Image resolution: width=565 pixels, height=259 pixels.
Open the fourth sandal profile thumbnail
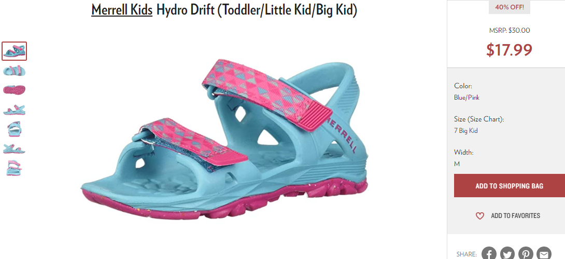click(15, 110)
